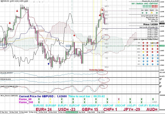Viewport: 165px width, 114px height.
Task: Click the Kumo_240 row label
Action: click(x=26, y=102)
